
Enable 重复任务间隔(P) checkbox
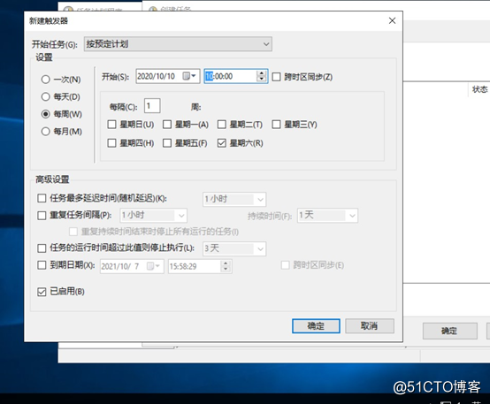42,216
